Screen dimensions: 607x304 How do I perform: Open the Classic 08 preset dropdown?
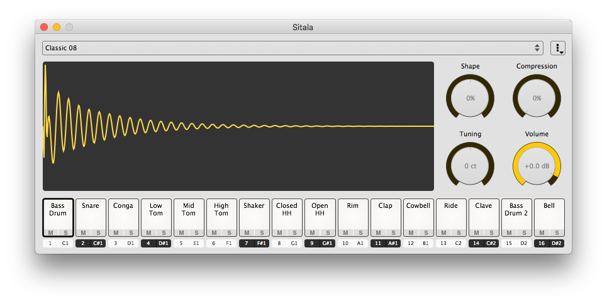point(292,48)
